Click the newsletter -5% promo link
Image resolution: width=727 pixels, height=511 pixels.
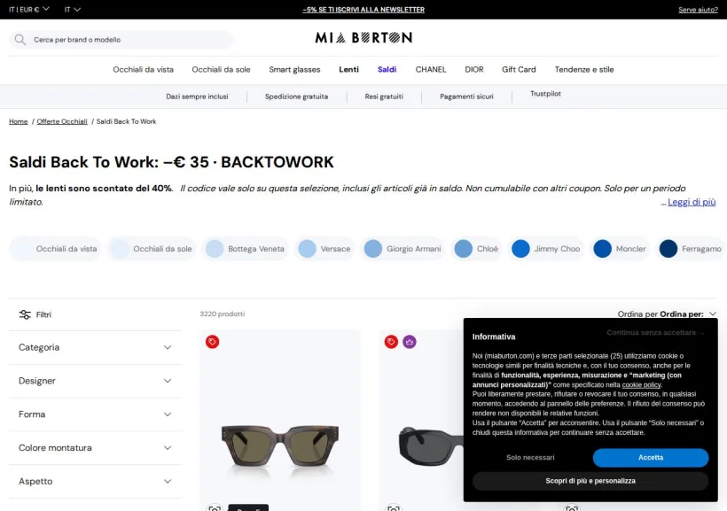point(363,10)
